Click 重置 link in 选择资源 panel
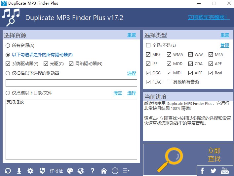The height and width of the screenshot is (176, 234). [132, 35]
